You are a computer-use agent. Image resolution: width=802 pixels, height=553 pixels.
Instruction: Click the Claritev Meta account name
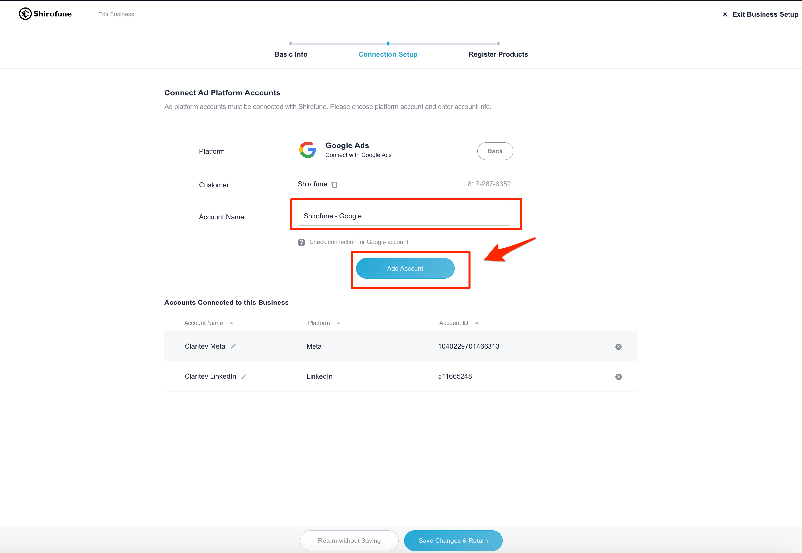pos(205,346)
